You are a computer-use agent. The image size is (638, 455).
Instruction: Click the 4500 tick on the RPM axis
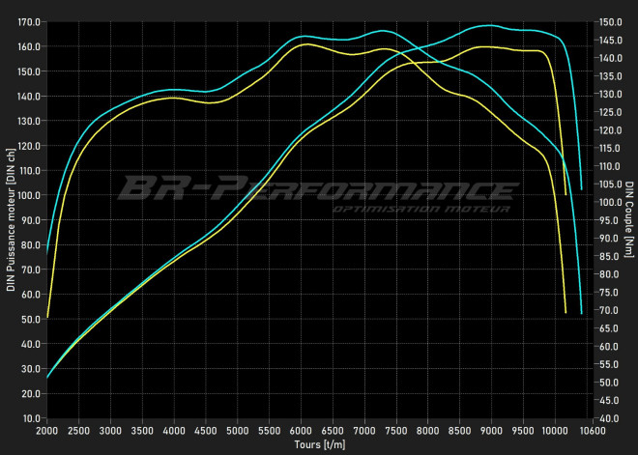[x=206, y=431]
